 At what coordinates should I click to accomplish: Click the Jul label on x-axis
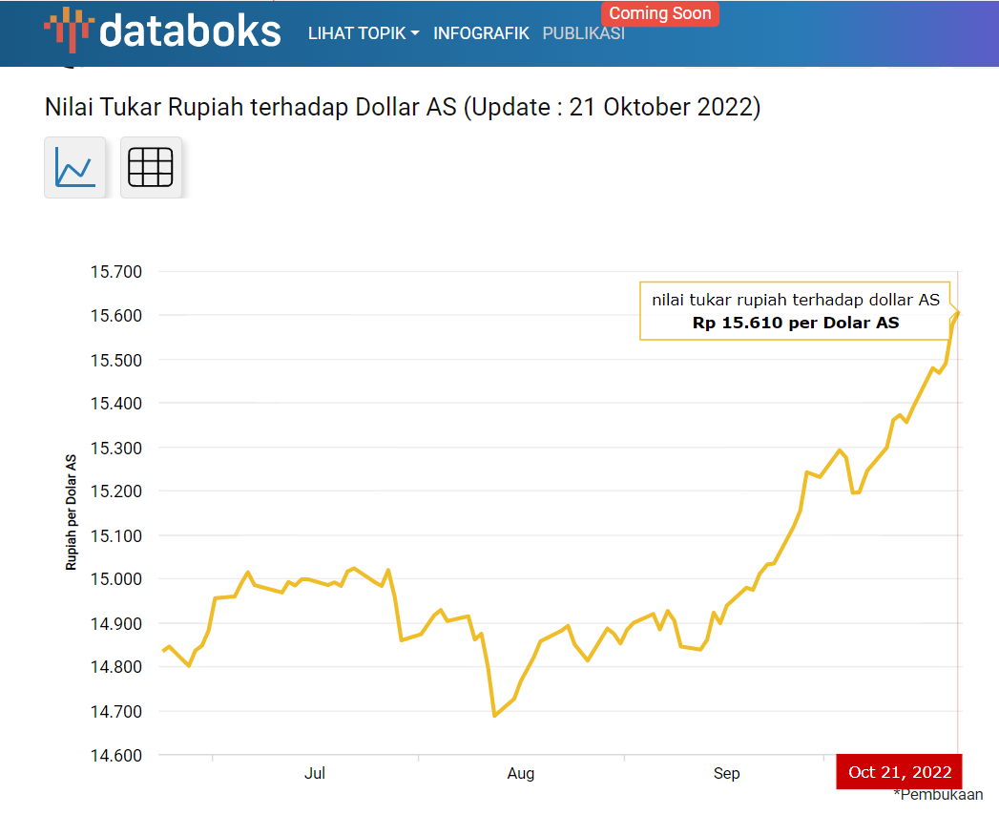coord(315,773)
